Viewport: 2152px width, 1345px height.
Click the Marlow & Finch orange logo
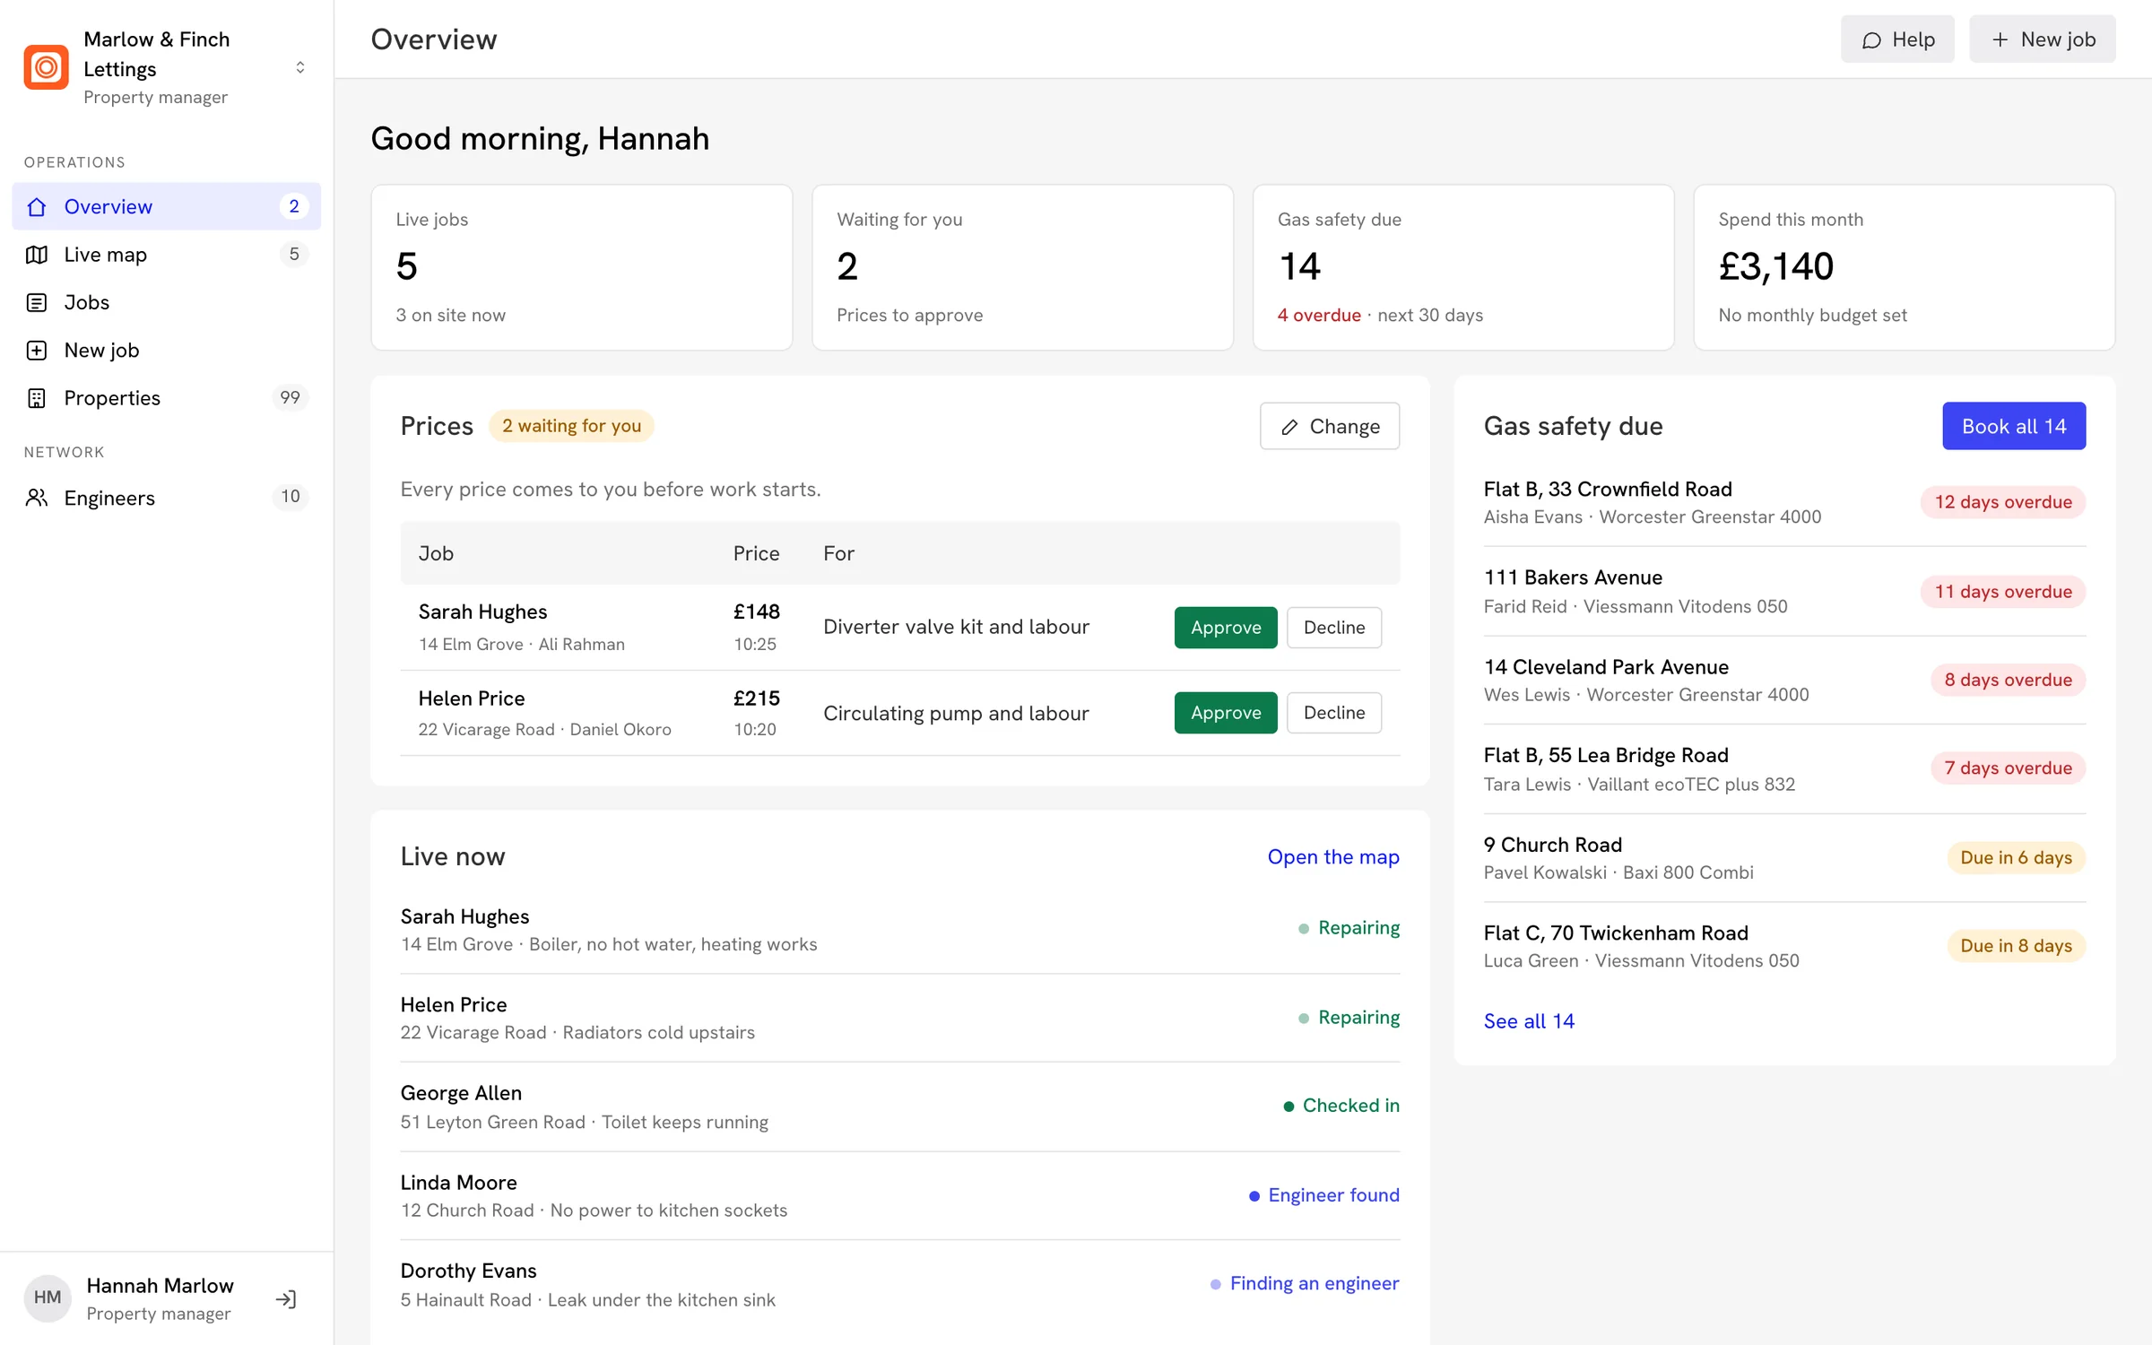46,67
